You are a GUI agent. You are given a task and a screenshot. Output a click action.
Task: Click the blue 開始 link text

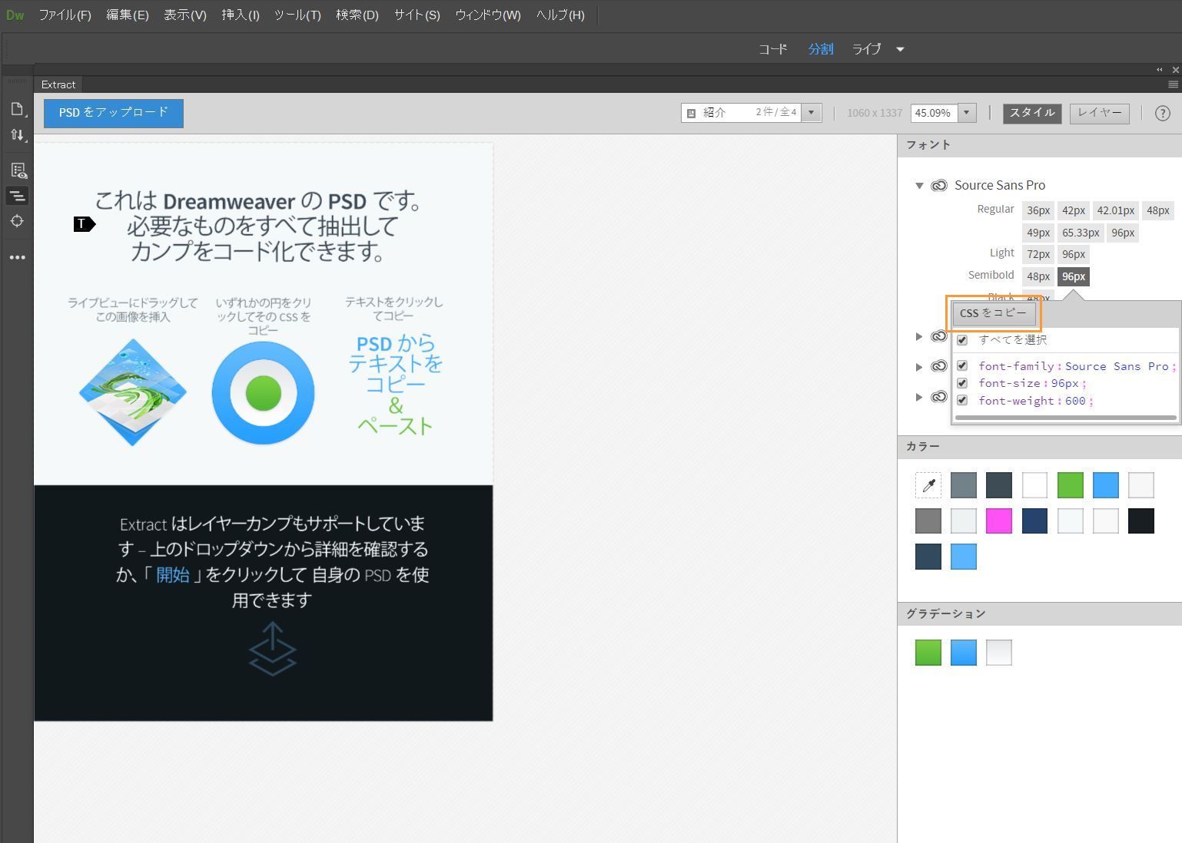click(173, 575)
